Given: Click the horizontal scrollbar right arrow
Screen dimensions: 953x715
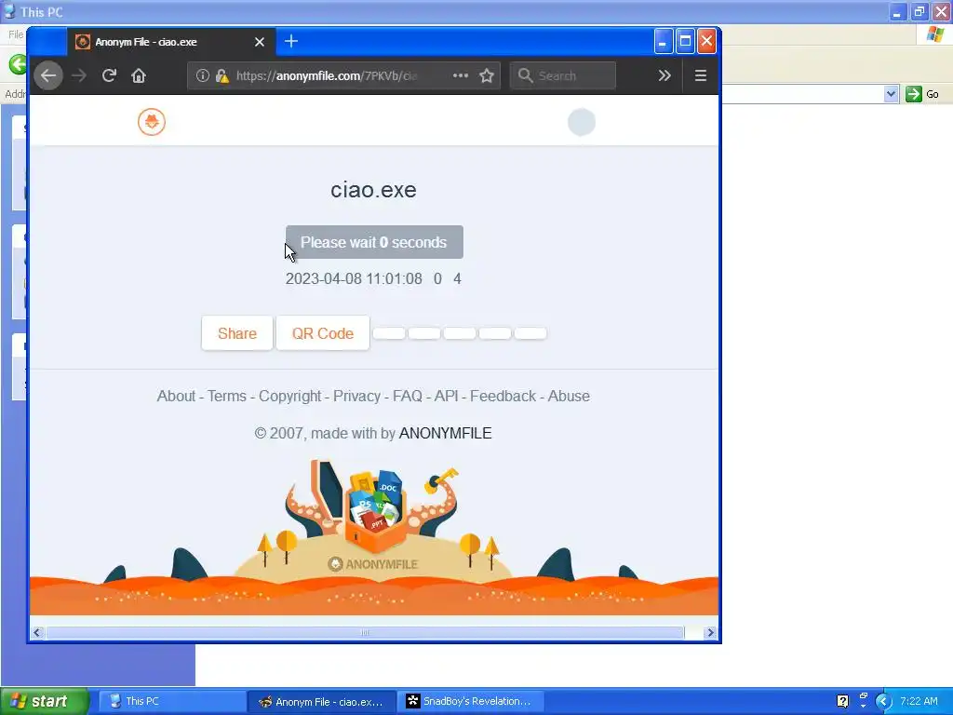Looking at the screenshot, I should coord(710,632).
